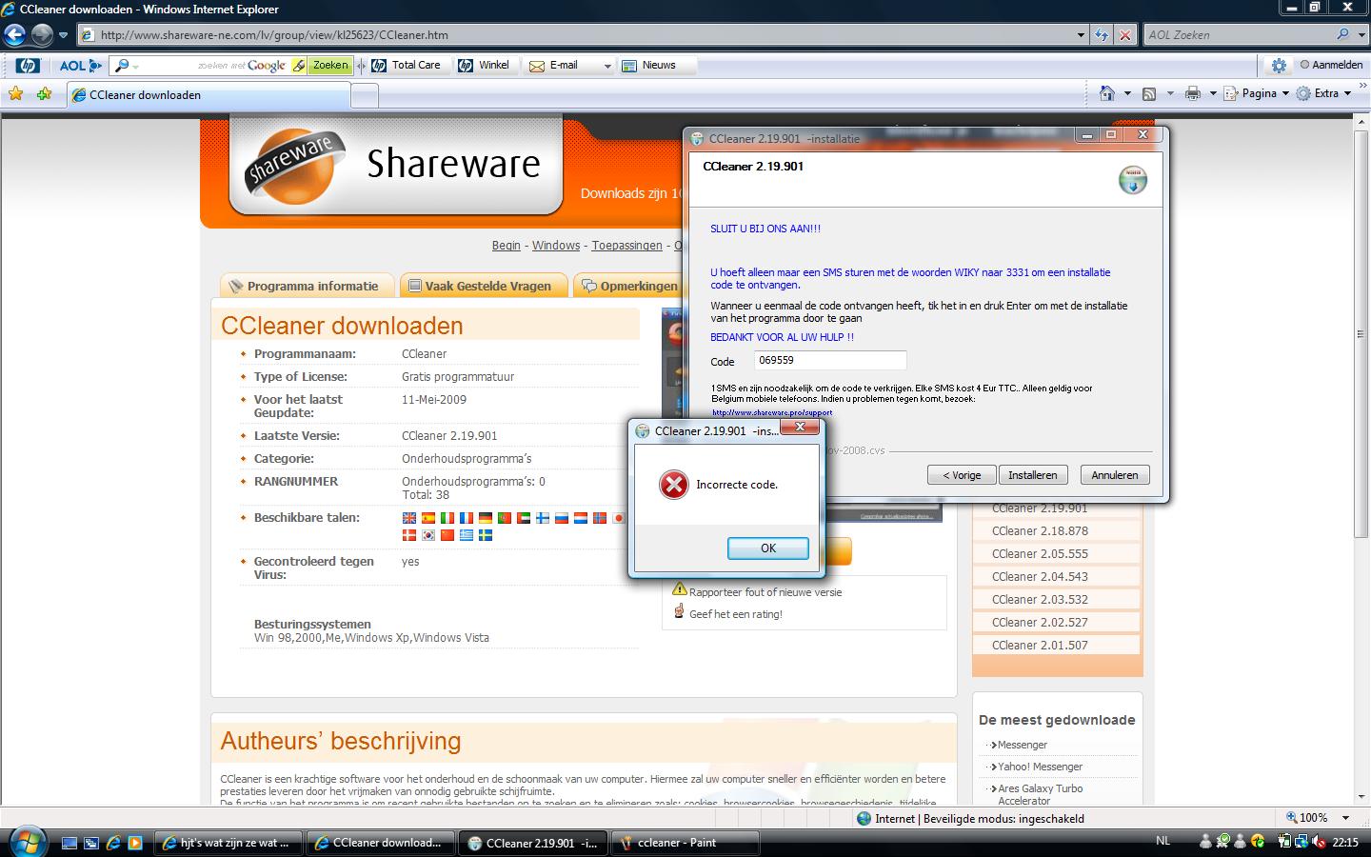Screen dimensions: 1371x857
Task: Click the green Zoeken toolbar button
Action: 330,66
